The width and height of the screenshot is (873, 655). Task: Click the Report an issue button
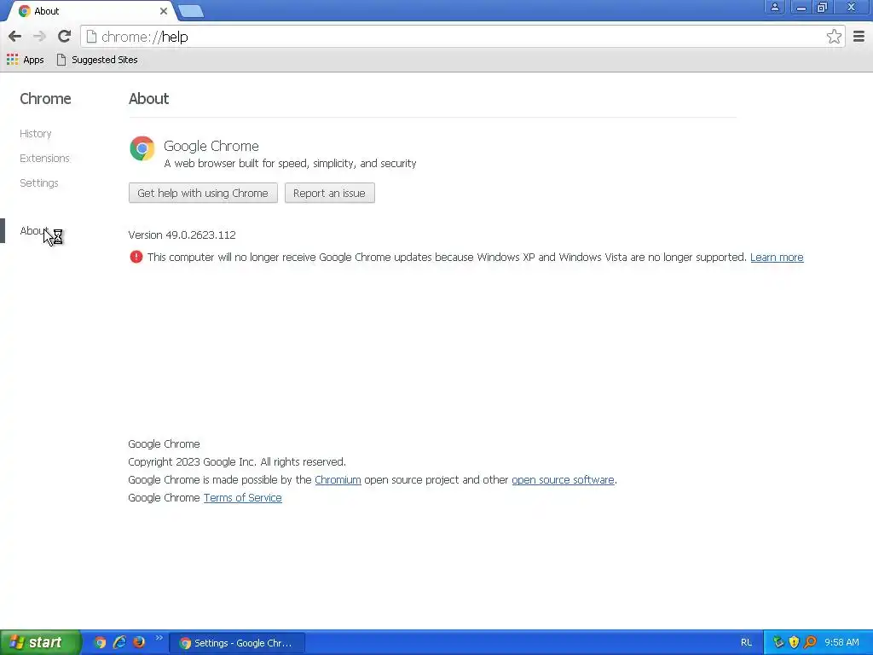pos(330,194)
